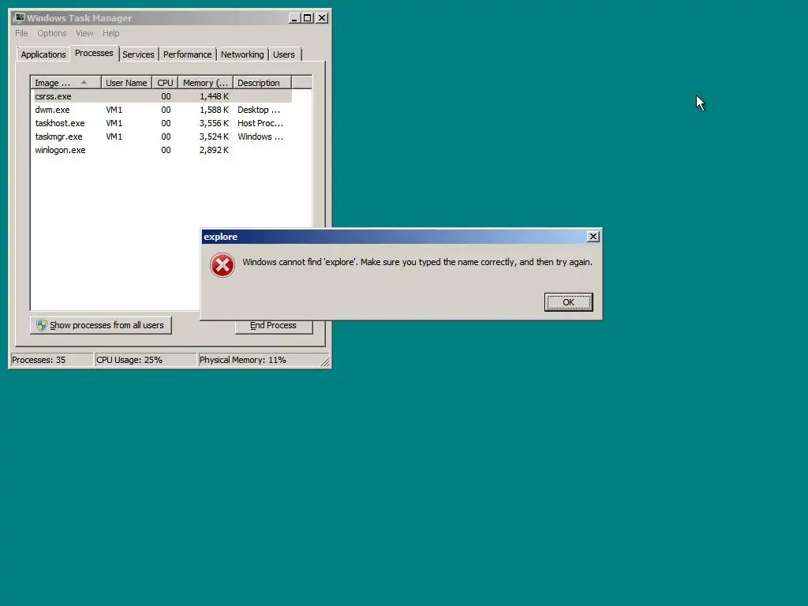Click the Windows cannot find 'explore' message

coord(417,262)
